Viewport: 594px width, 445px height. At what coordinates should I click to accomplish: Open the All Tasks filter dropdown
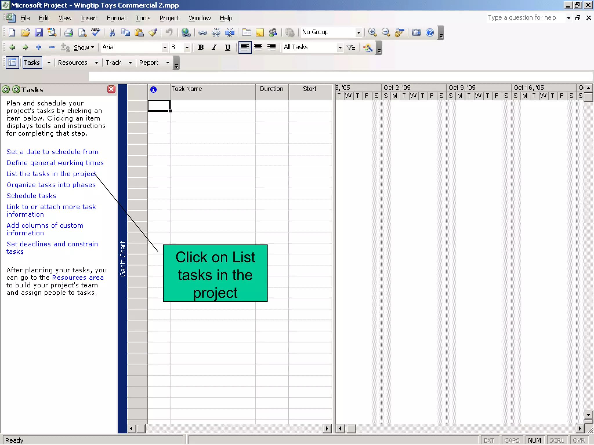[x=340, y=48]
